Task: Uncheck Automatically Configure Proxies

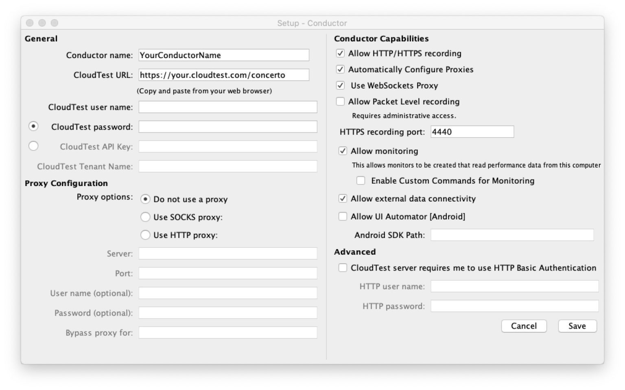Action: click(340, 69)
